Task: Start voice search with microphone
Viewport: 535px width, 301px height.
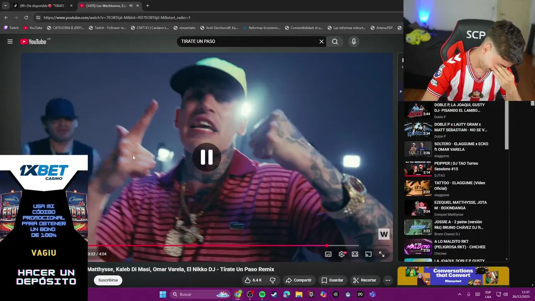Action: pyautogui.click(x=354, y=41)
